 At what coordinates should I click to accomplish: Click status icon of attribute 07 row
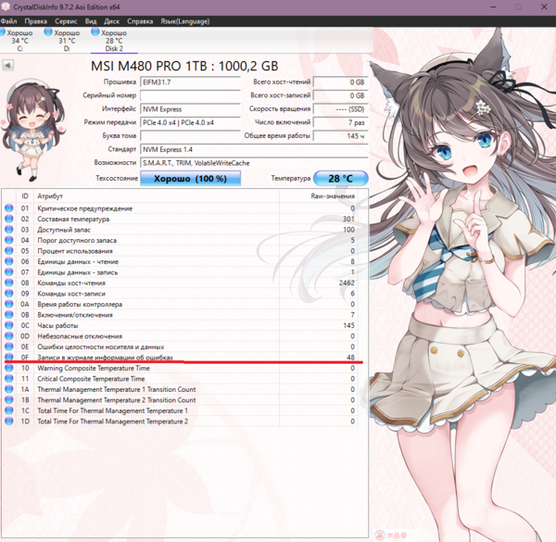click(9, 271)
